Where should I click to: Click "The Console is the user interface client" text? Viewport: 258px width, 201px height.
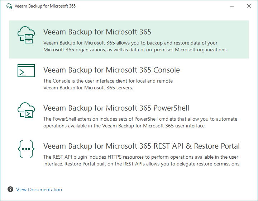tap(108, 81)
